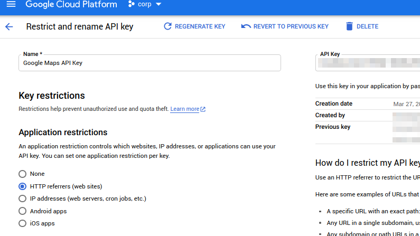The width and height of the screenshot is (420, 236).
Task: Click the REVERT TO PREVIOUS KEY label
Action: pyautogui.click(x=291, y=26)
